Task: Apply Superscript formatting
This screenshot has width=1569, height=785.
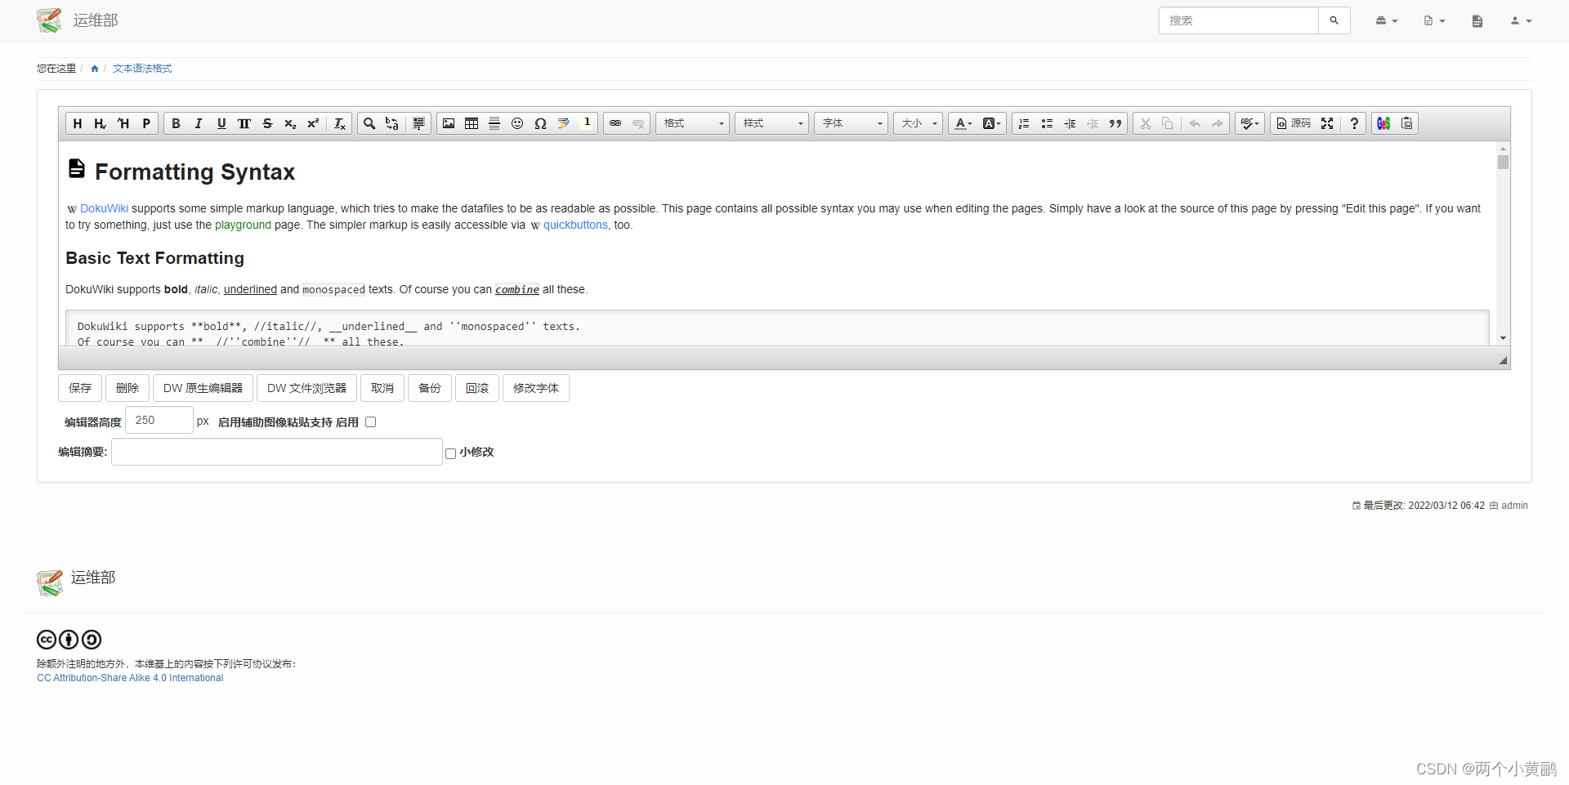Action: point(313,123)
